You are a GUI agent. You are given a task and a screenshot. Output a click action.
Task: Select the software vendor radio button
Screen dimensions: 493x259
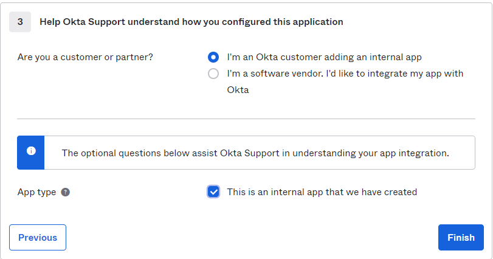[x=213, y=74]
